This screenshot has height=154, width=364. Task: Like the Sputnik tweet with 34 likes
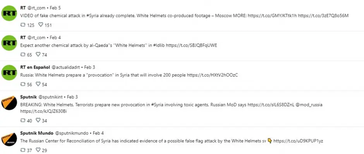tap(38, 120)
